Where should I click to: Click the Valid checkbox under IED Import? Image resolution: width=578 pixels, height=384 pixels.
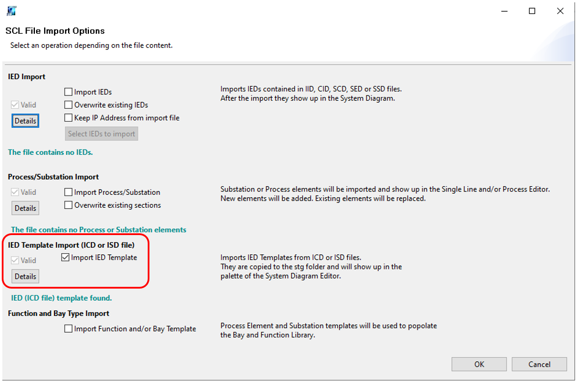[x=15, y=105]
